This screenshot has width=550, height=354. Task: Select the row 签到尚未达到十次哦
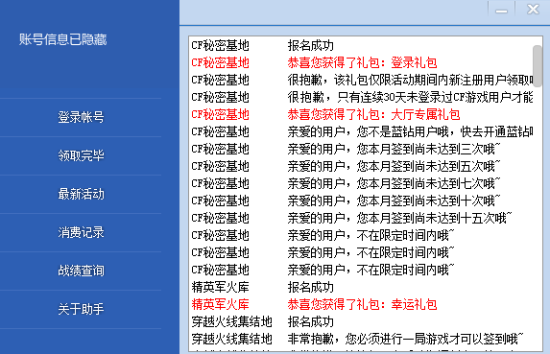click(x=361, y=201)
